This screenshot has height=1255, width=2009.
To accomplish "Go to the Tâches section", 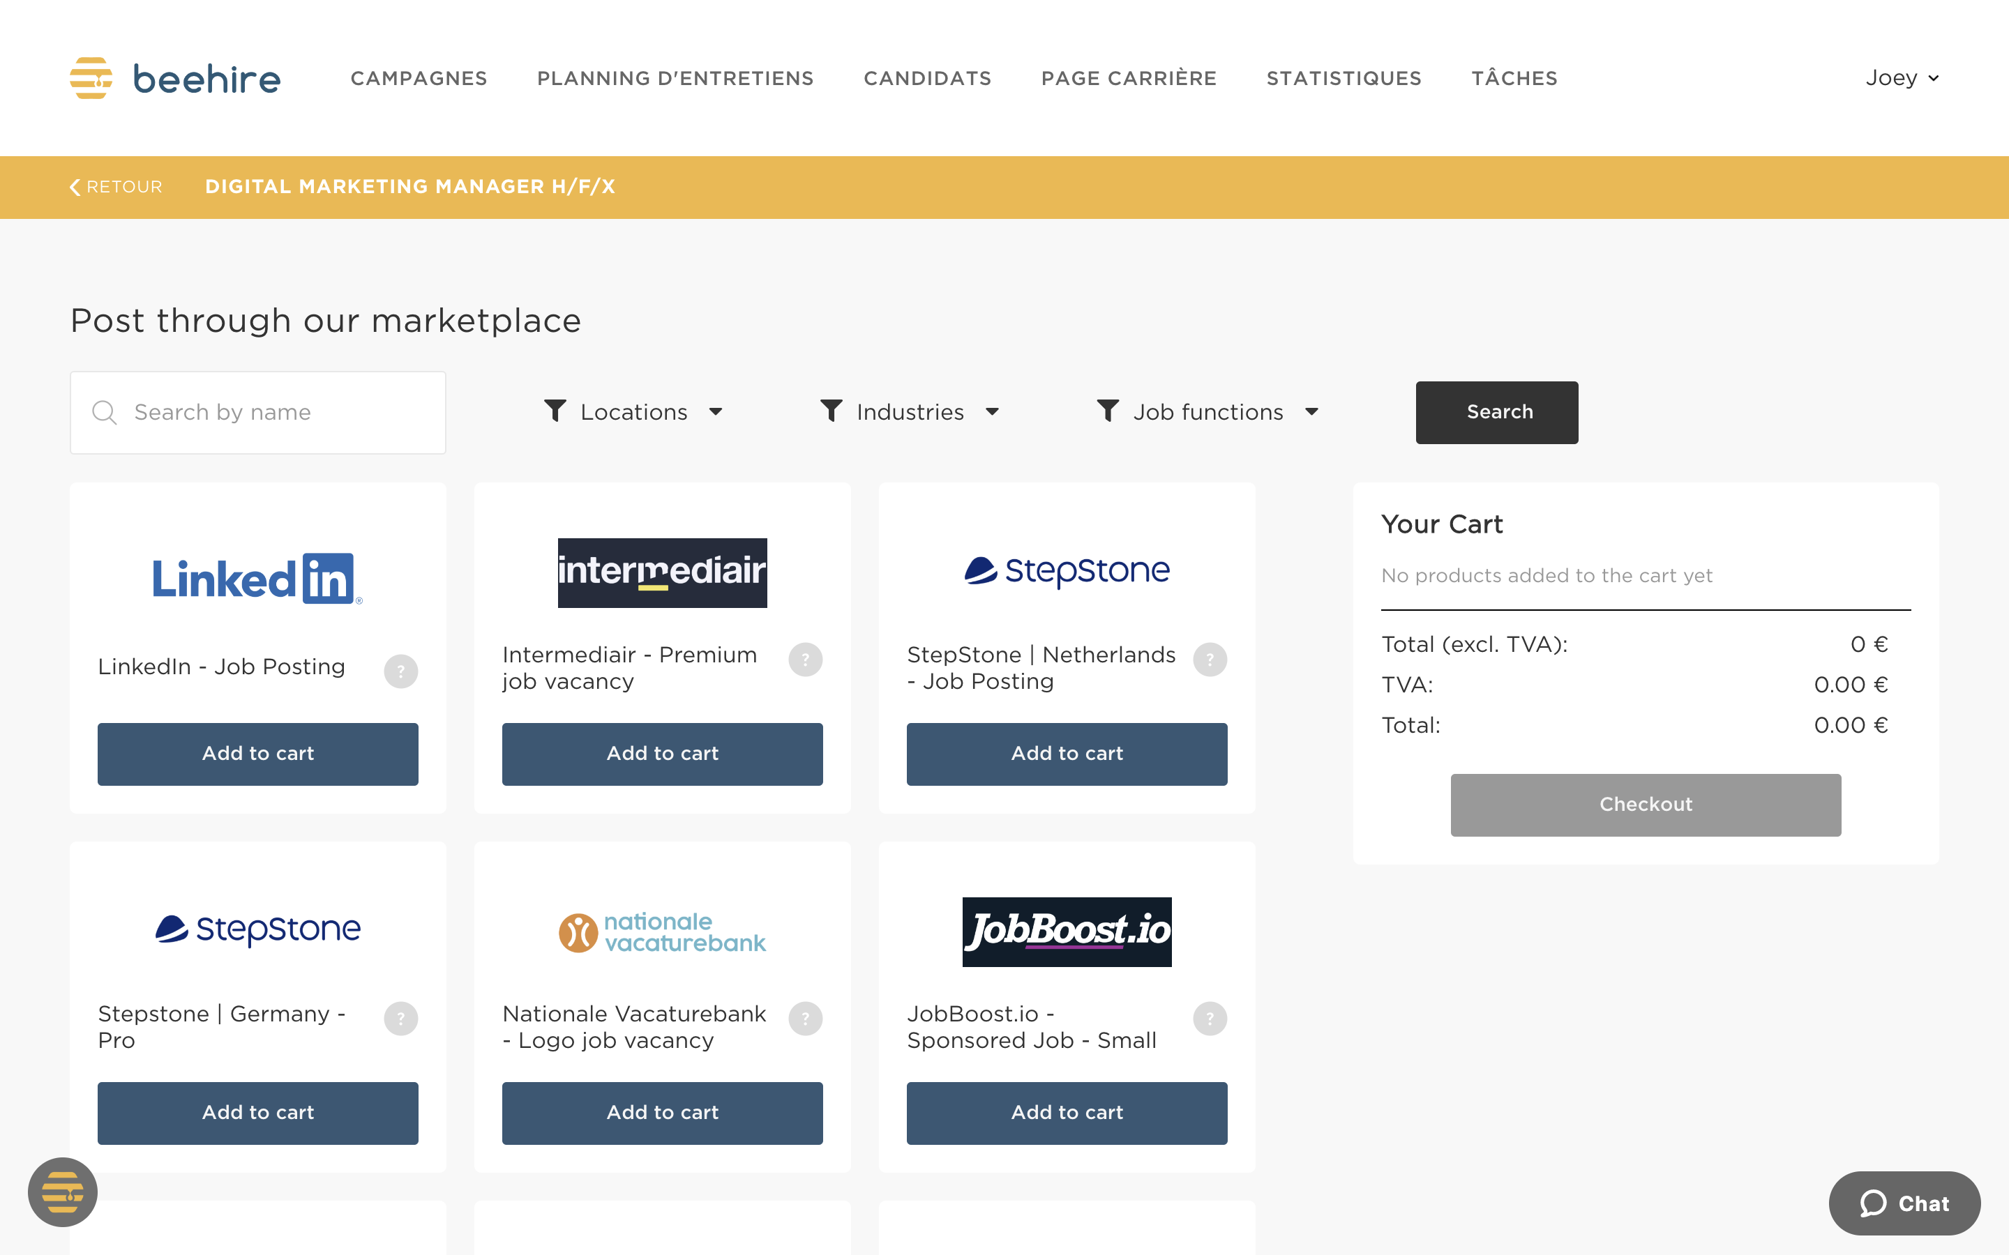I will click(x=1514, y=78).
